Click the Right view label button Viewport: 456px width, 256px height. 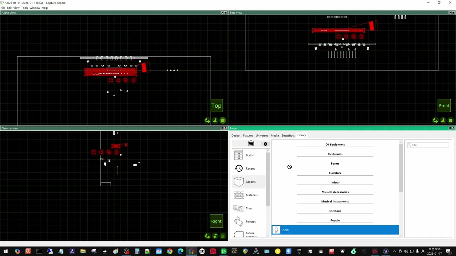pos(216,221)
